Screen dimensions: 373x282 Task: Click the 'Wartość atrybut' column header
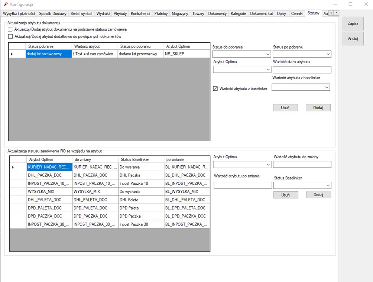point(95,46)
